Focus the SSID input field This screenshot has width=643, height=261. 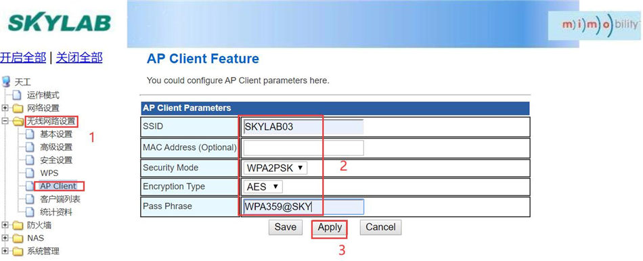[303, 126]
